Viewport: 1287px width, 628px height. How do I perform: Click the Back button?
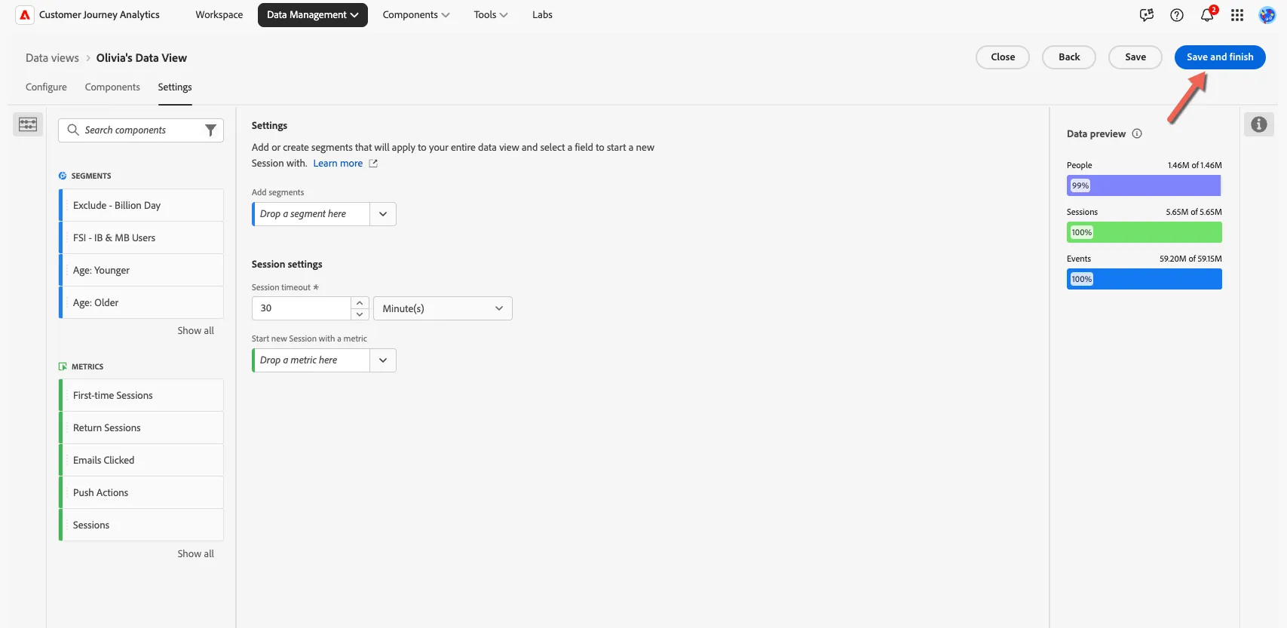point(1069,57)
